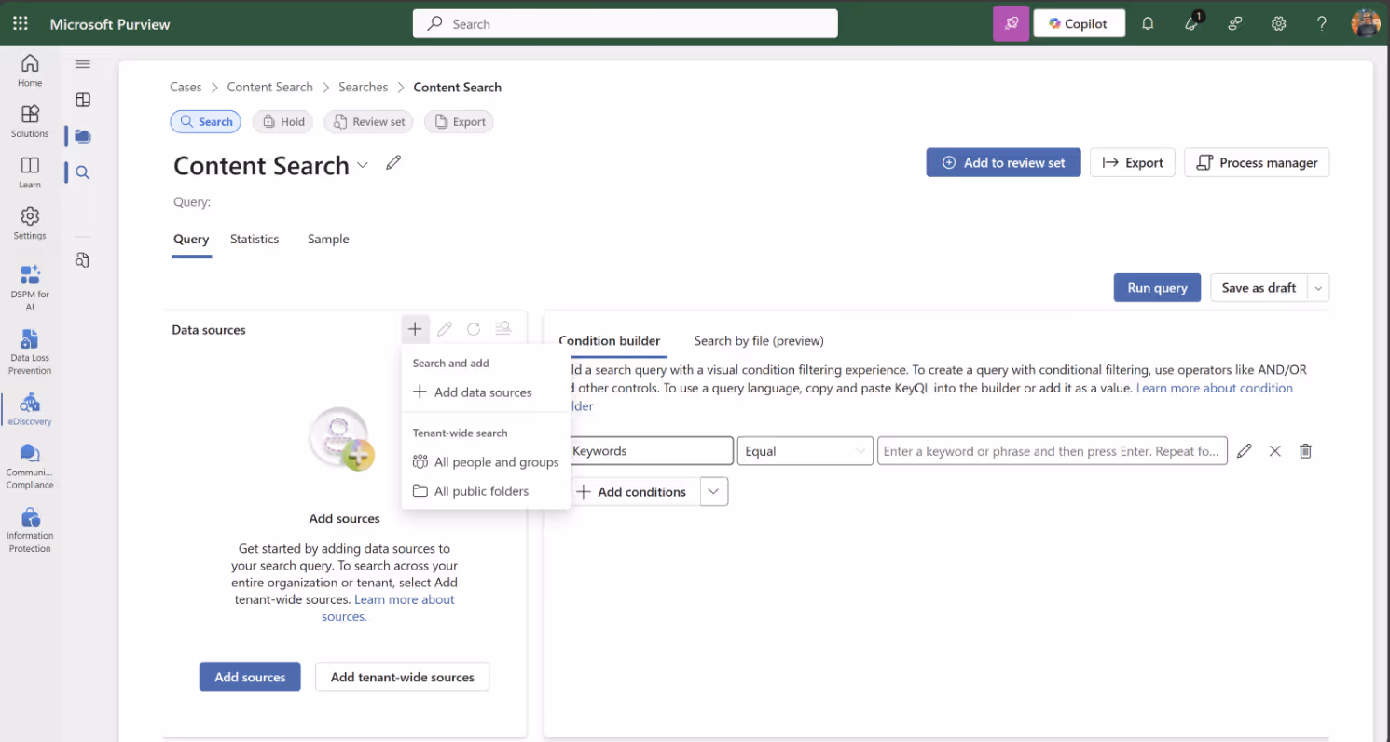Open the Save as draft dropdown arrow
The image size is (1390, 742).
tap(1318, 288)
